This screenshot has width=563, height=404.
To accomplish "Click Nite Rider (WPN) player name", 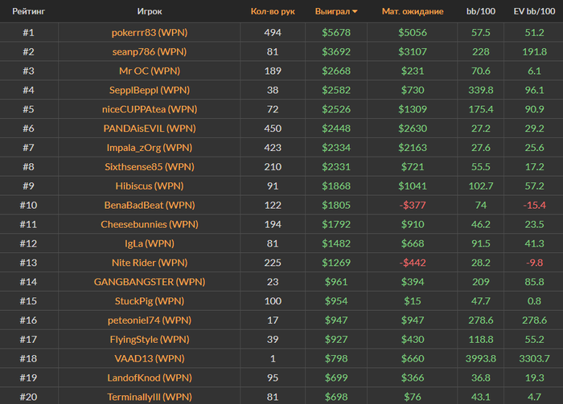I will (x=149, y=263).
